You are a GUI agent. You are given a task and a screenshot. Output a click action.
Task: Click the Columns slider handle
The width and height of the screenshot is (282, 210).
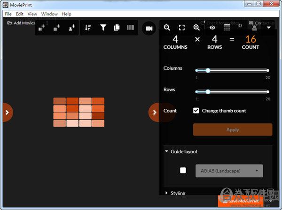pos(208,70)
